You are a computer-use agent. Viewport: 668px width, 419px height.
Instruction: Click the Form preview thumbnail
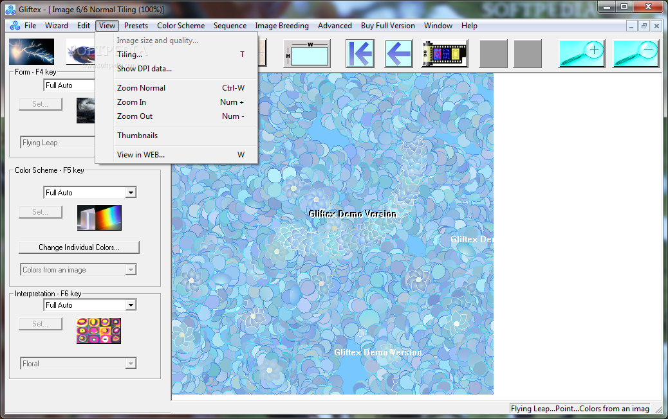pos(86,111)
